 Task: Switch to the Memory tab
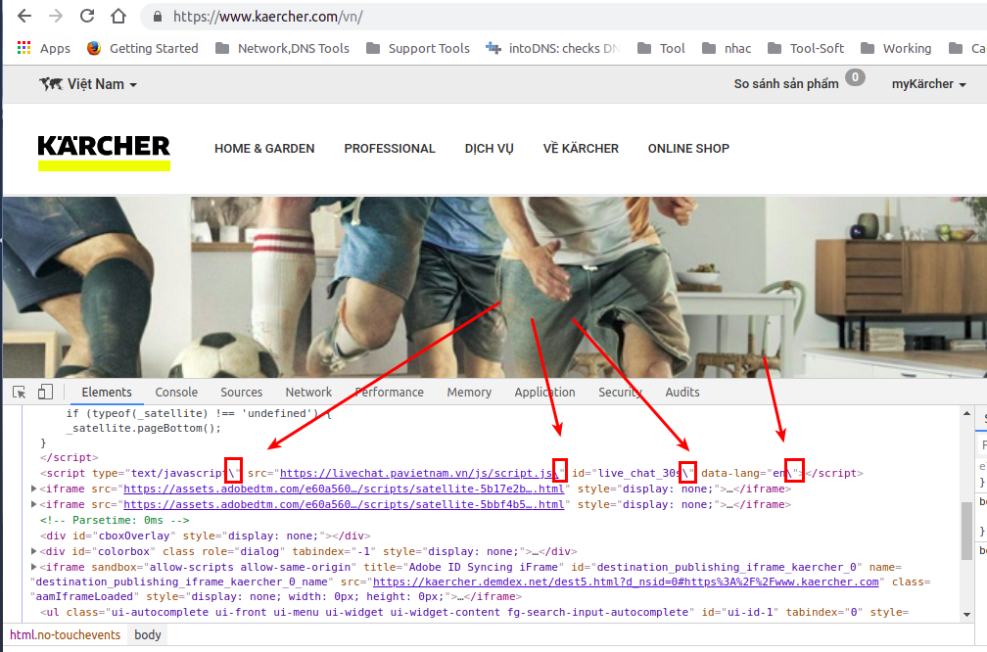[469, 392]
